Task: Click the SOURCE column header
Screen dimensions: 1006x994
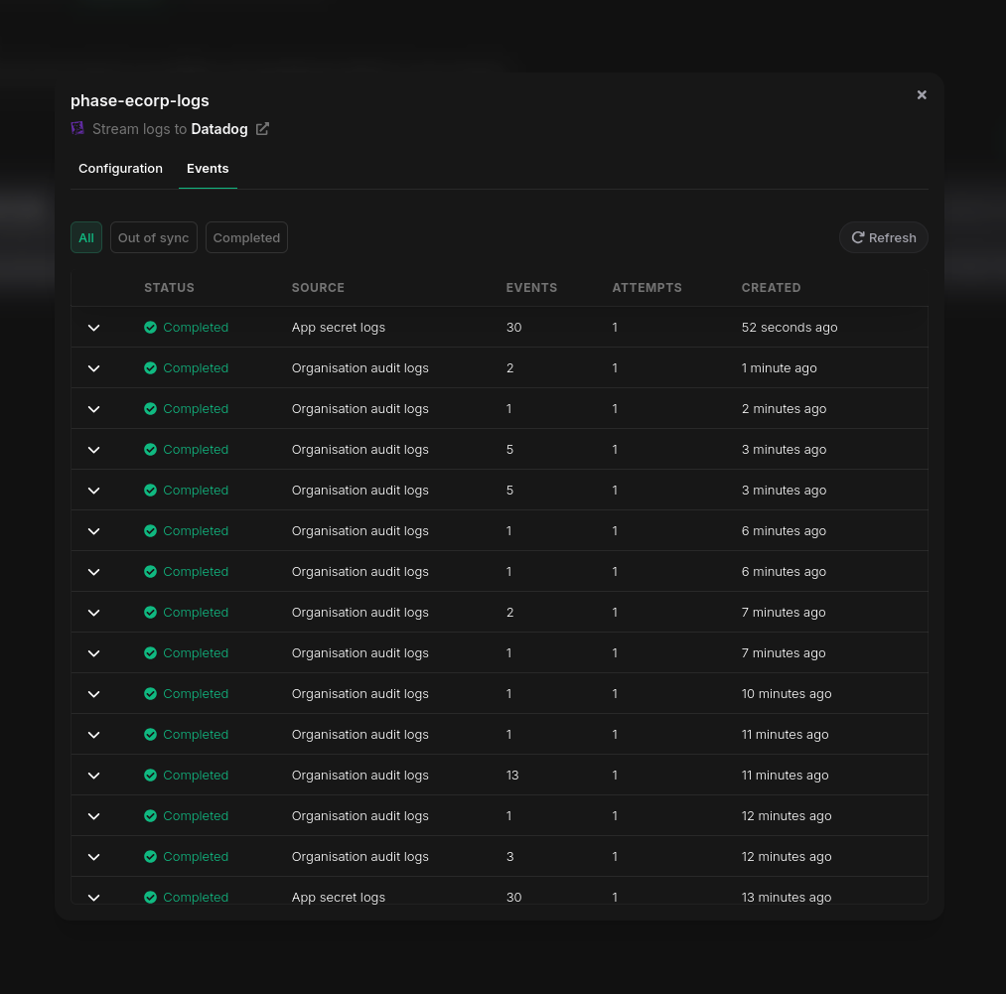Action: coord(318,288)
